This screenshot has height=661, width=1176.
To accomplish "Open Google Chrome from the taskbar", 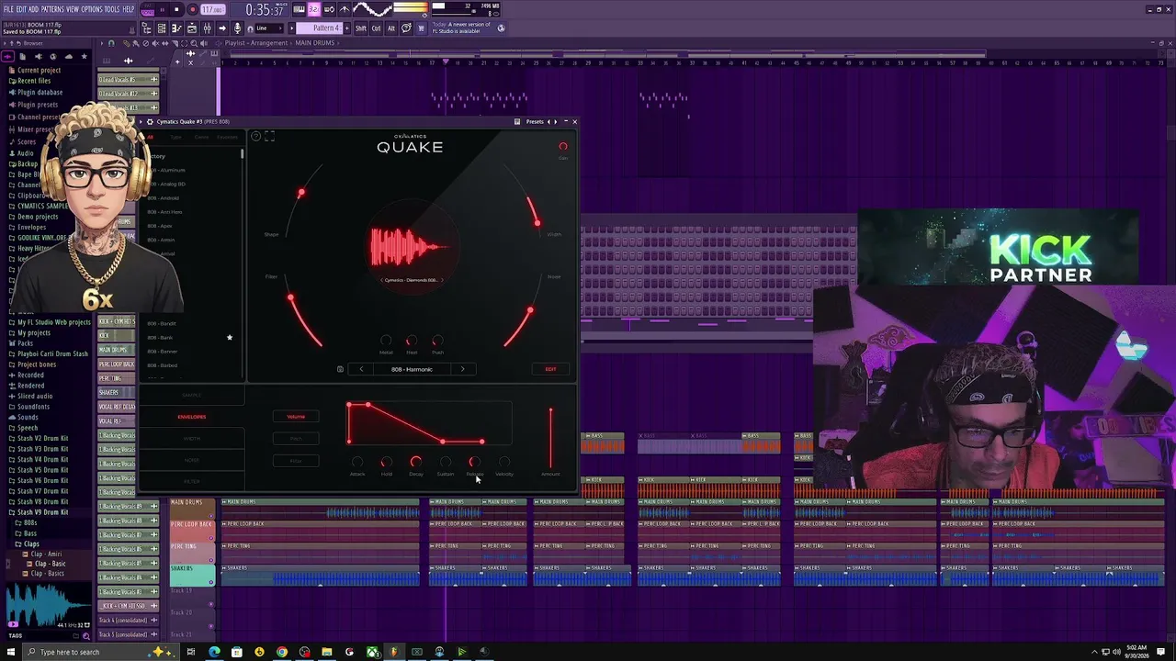I will click(x=282, y=652).
